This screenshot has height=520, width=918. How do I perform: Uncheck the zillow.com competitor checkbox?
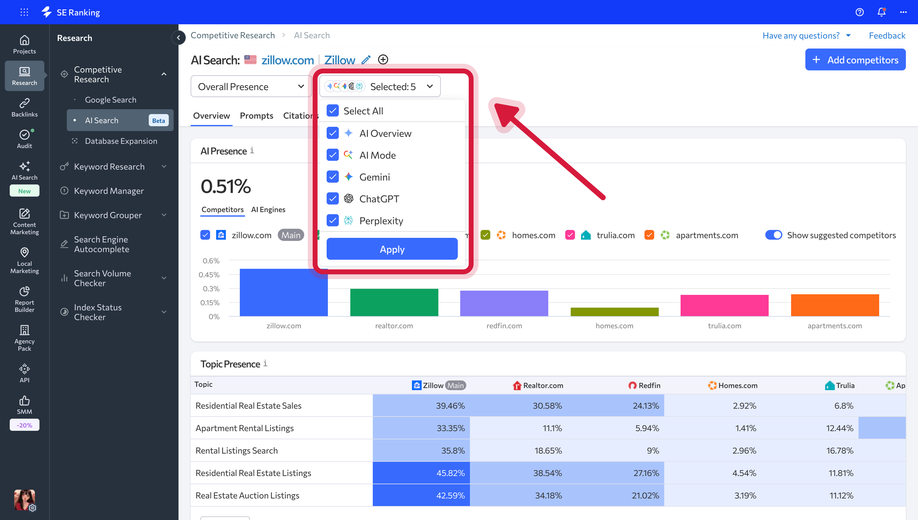point(205,235)
